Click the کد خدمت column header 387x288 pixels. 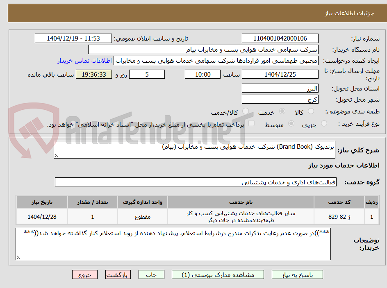(339, 202)
